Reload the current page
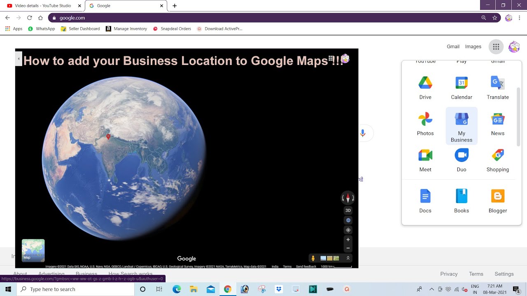The image size is (527, 296). [30, 18]
